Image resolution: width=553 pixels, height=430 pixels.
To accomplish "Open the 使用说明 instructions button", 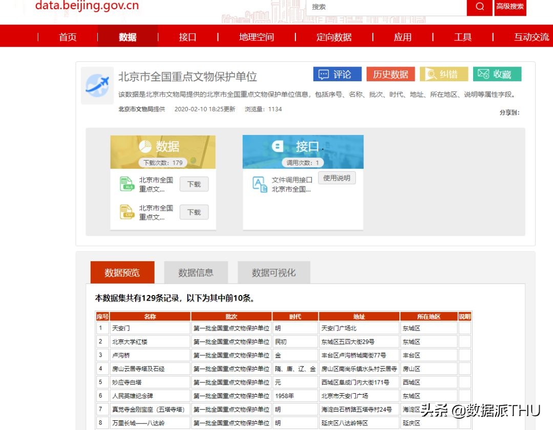I will 337,178.
